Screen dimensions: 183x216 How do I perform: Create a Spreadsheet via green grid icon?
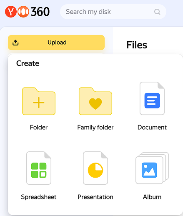[39, 168]
